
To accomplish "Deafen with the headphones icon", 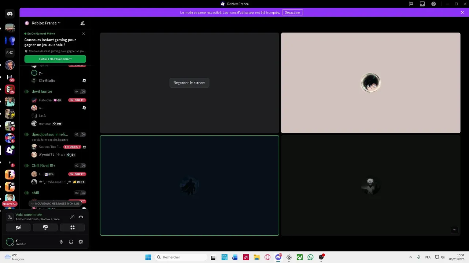I will pos(71,242).
